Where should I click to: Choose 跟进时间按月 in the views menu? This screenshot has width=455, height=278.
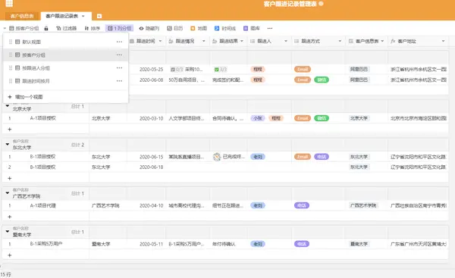[x=66, y=81]
